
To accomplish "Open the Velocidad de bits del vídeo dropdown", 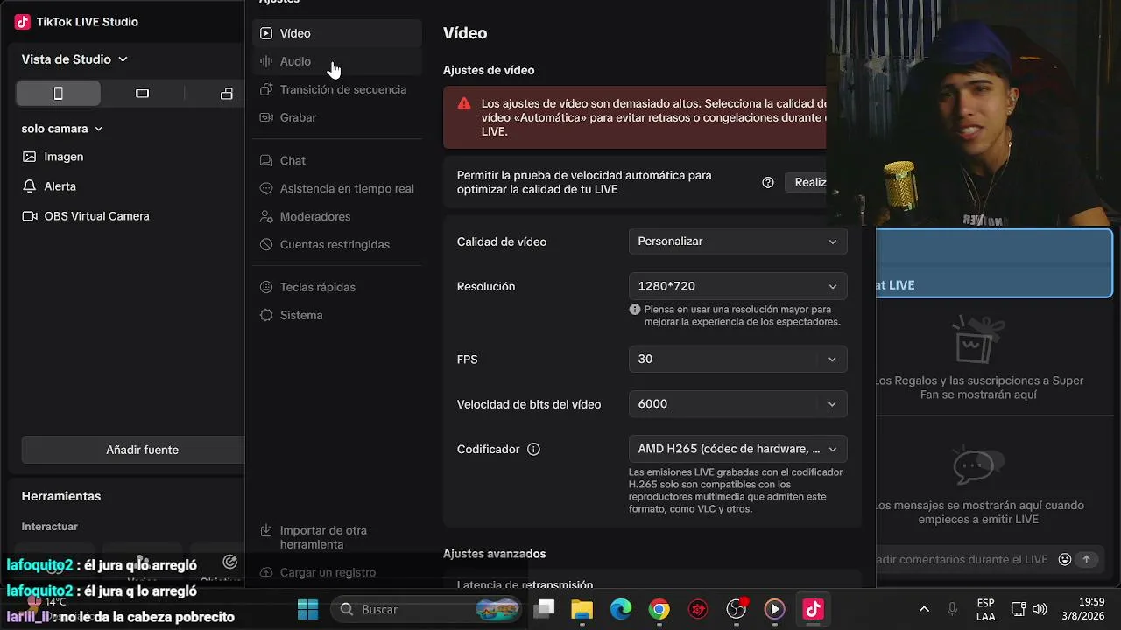I will (737, 403).
